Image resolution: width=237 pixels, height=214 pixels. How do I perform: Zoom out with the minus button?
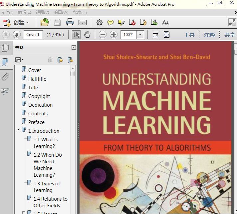tap(103, 35)
